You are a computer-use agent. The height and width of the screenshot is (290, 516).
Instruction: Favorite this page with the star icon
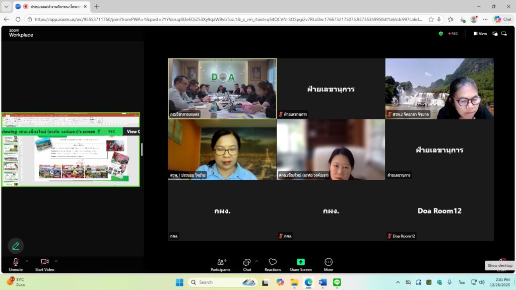coord(431,19)
